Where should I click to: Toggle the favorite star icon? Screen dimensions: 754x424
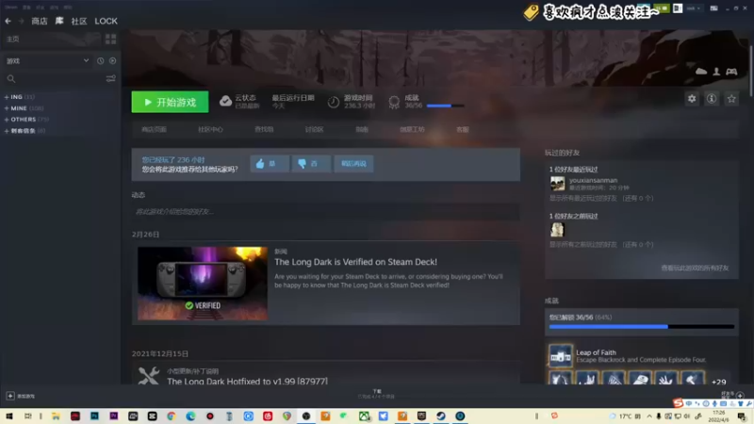[x=731, y=99]
